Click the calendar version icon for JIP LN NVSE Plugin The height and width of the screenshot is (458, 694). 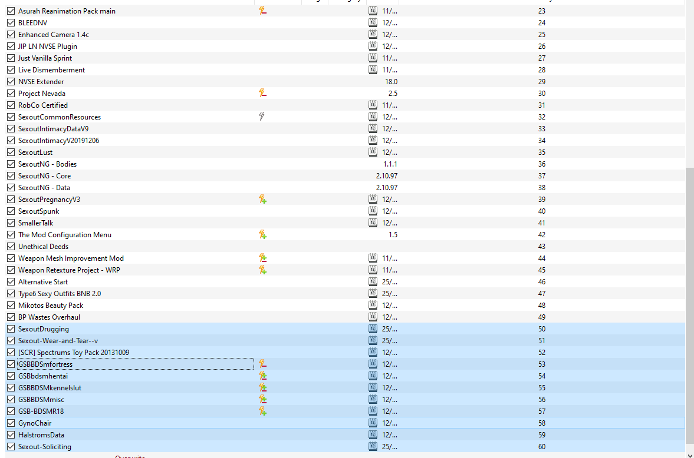[373, 46]
